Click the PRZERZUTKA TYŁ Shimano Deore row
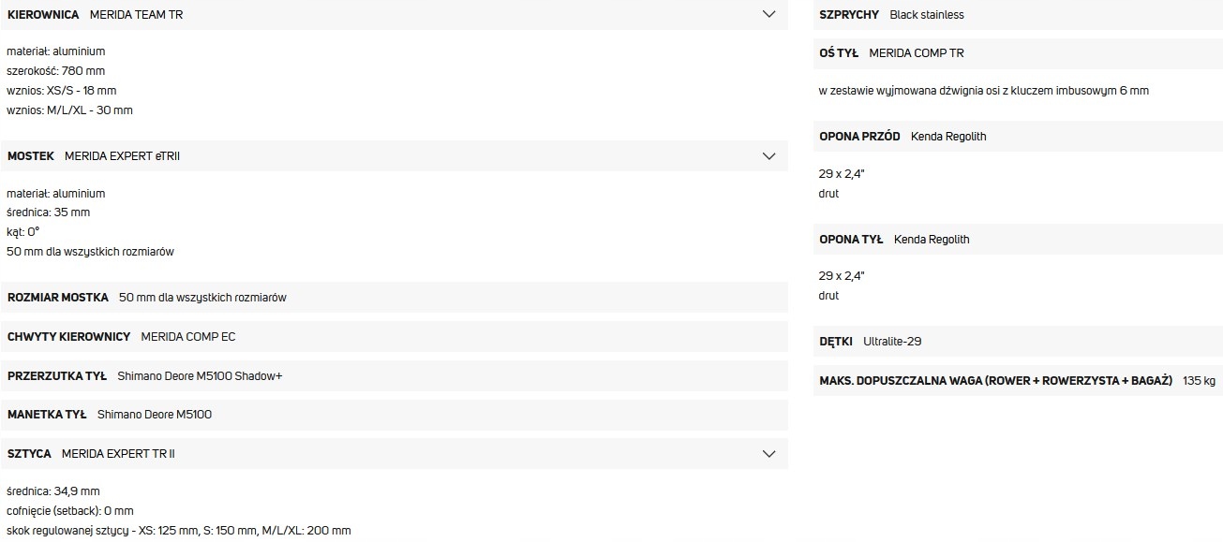Viewport: 1223px width, 542px height. [394, 375]
